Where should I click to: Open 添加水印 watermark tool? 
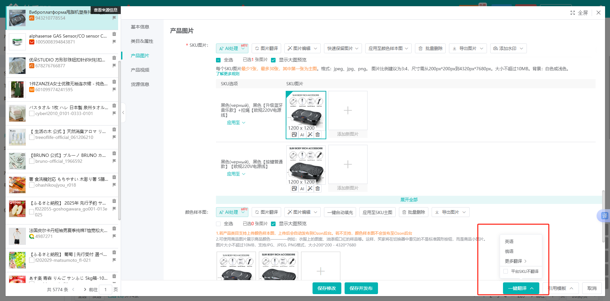coord(508,48)
